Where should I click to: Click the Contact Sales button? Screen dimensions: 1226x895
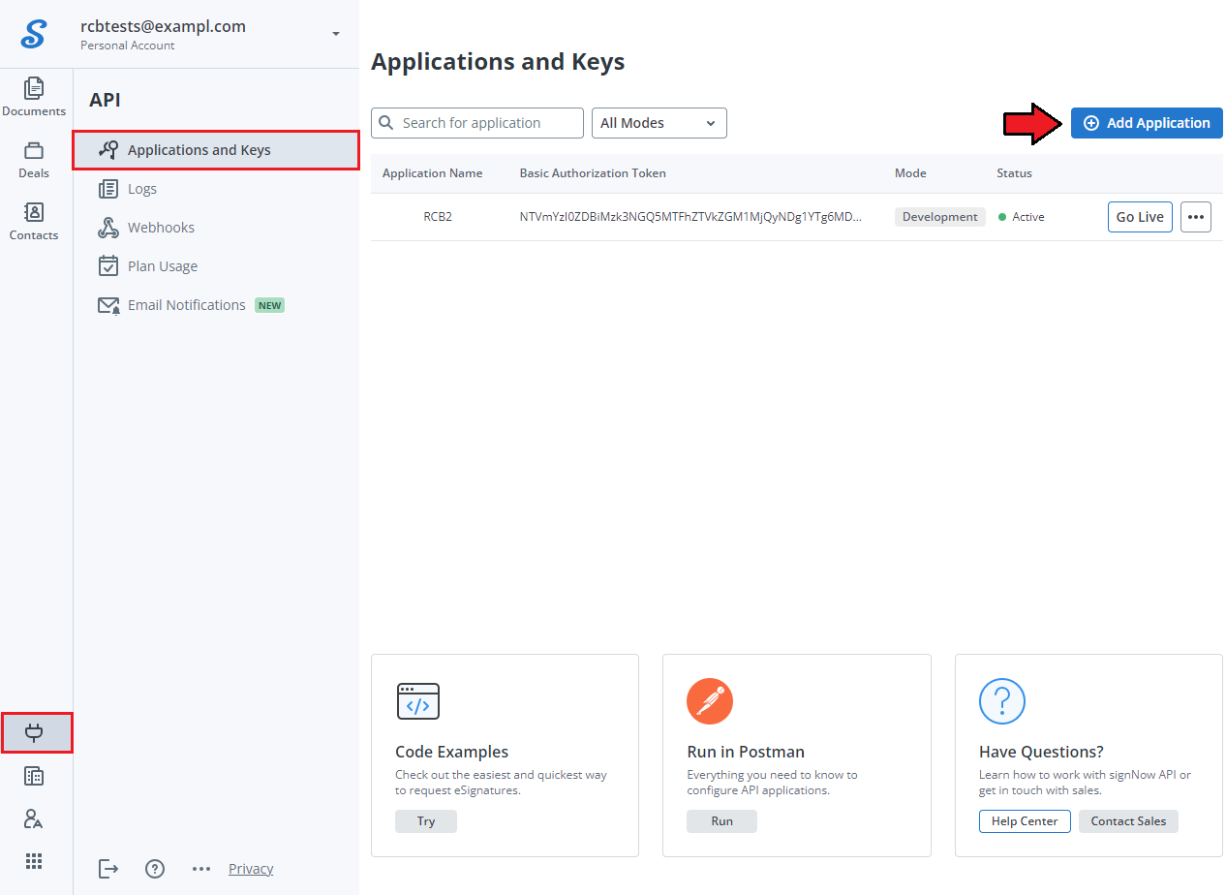(x=1128, y=821)
